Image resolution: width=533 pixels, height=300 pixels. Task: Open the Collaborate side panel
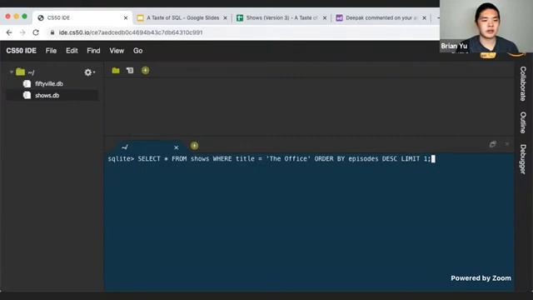pyautogui.click(x=523, y=83)
